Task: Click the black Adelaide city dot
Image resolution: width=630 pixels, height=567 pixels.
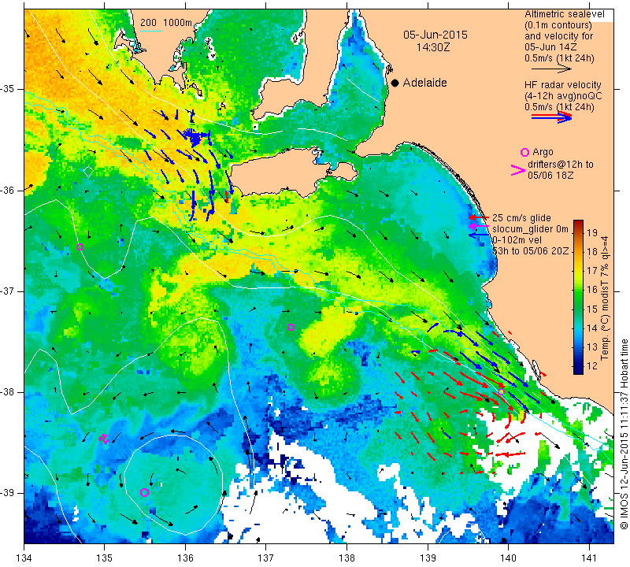Action: tap(395, 83)
